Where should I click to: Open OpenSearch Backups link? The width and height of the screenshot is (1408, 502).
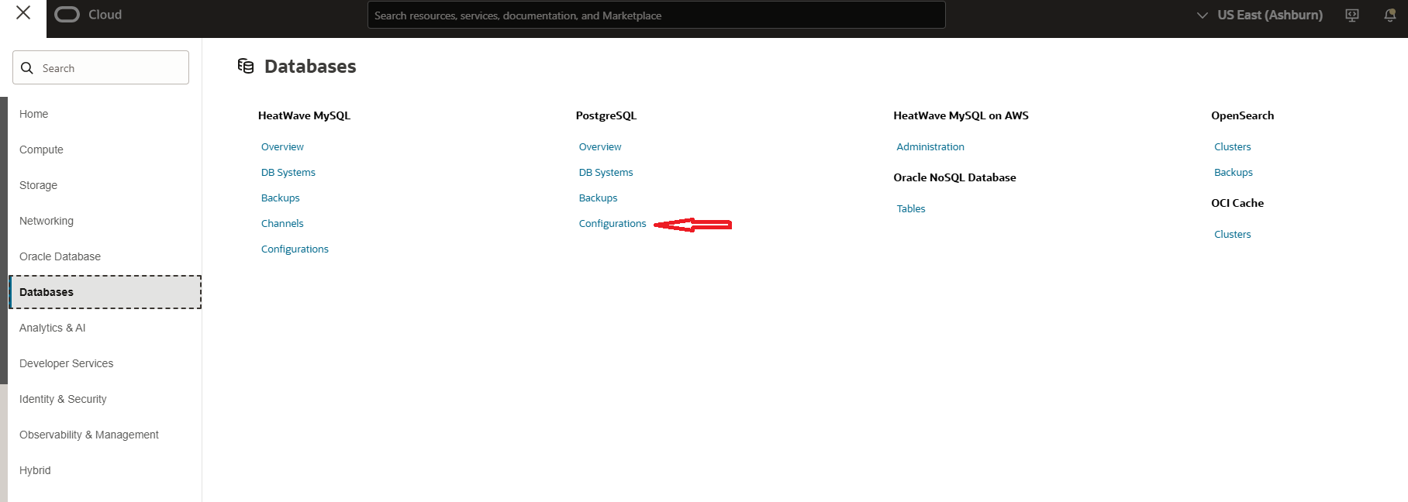1233,172
